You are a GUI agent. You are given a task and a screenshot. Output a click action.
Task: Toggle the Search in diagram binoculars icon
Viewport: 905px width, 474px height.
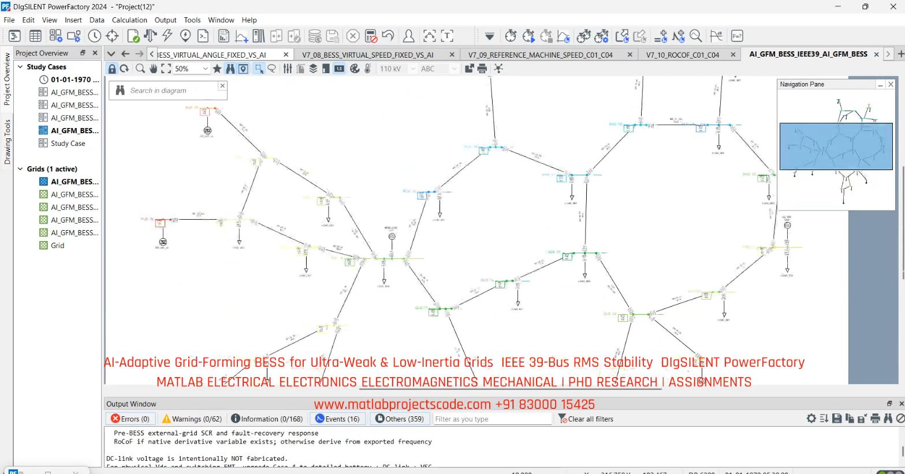pyautogui.click(x=230, y=69)
